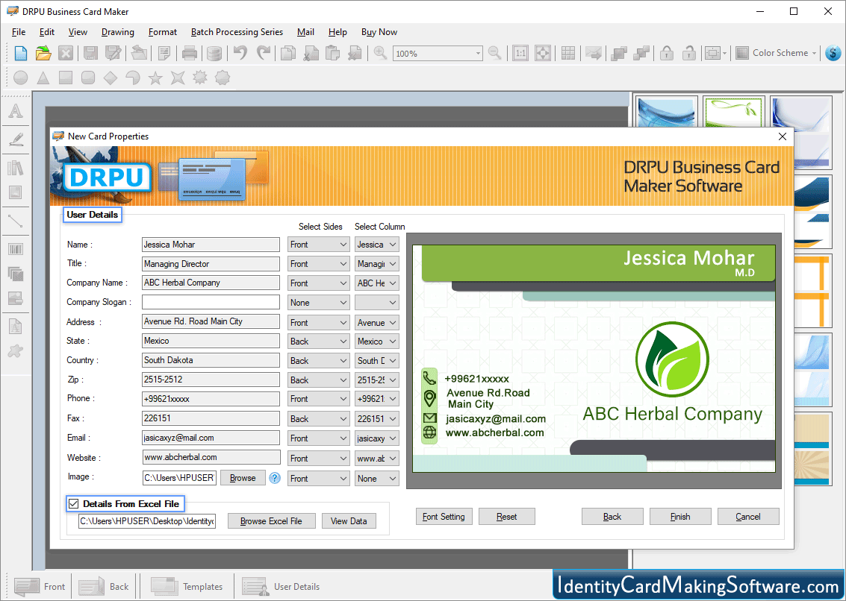This screenshot has width=846, height=601.
Task: Select the pen signature tool in the sidebar
Action: tap(16, 139)
